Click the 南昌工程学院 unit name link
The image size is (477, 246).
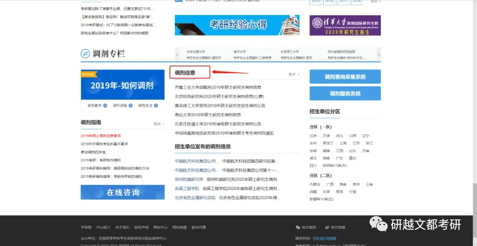pos(187,189)
